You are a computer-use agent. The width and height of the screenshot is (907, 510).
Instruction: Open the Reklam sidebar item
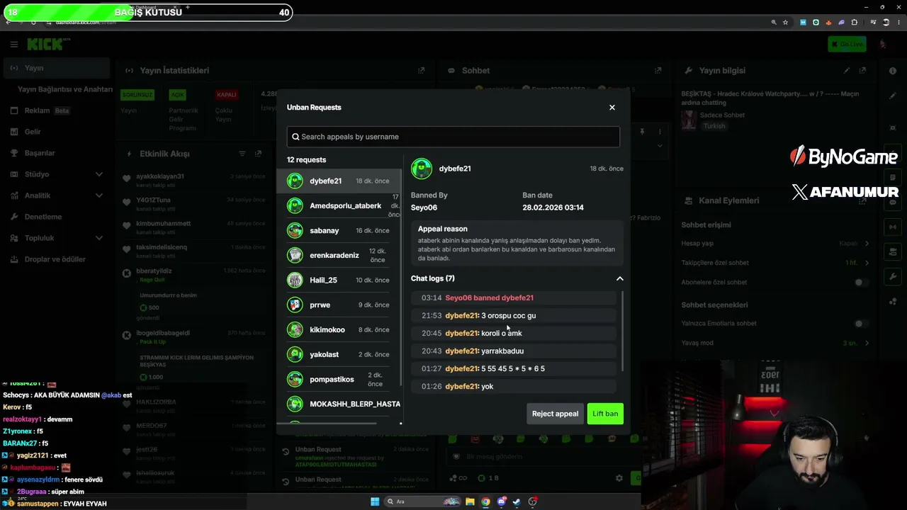57,110
